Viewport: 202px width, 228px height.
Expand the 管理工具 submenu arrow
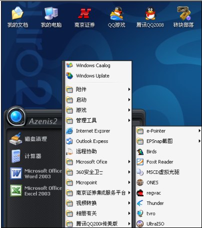click(x=129, y=120)
